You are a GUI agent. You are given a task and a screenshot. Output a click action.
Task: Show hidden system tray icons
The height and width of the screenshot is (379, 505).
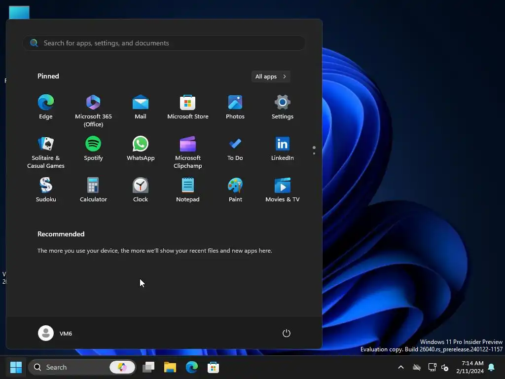tap(401, 367)
